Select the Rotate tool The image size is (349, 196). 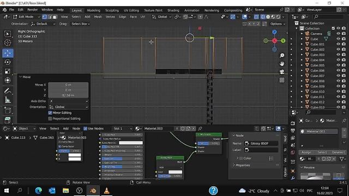[8, 62]
